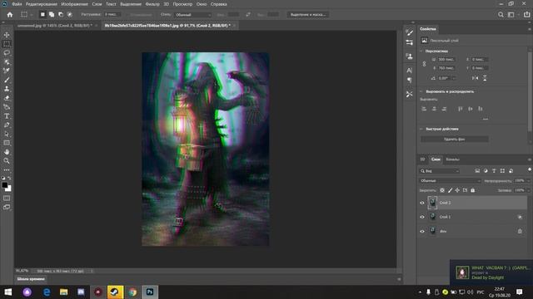Switch to the Каналы tab
Viewport: 533px width, 299px height.
click(x=452, y=159)
